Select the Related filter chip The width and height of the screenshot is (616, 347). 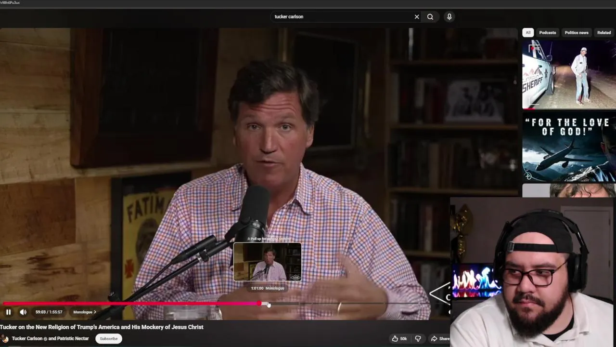point(604,32)
